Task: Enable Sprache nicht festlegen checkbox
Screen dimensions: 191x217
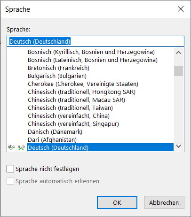Action: [x=10, y=169]
